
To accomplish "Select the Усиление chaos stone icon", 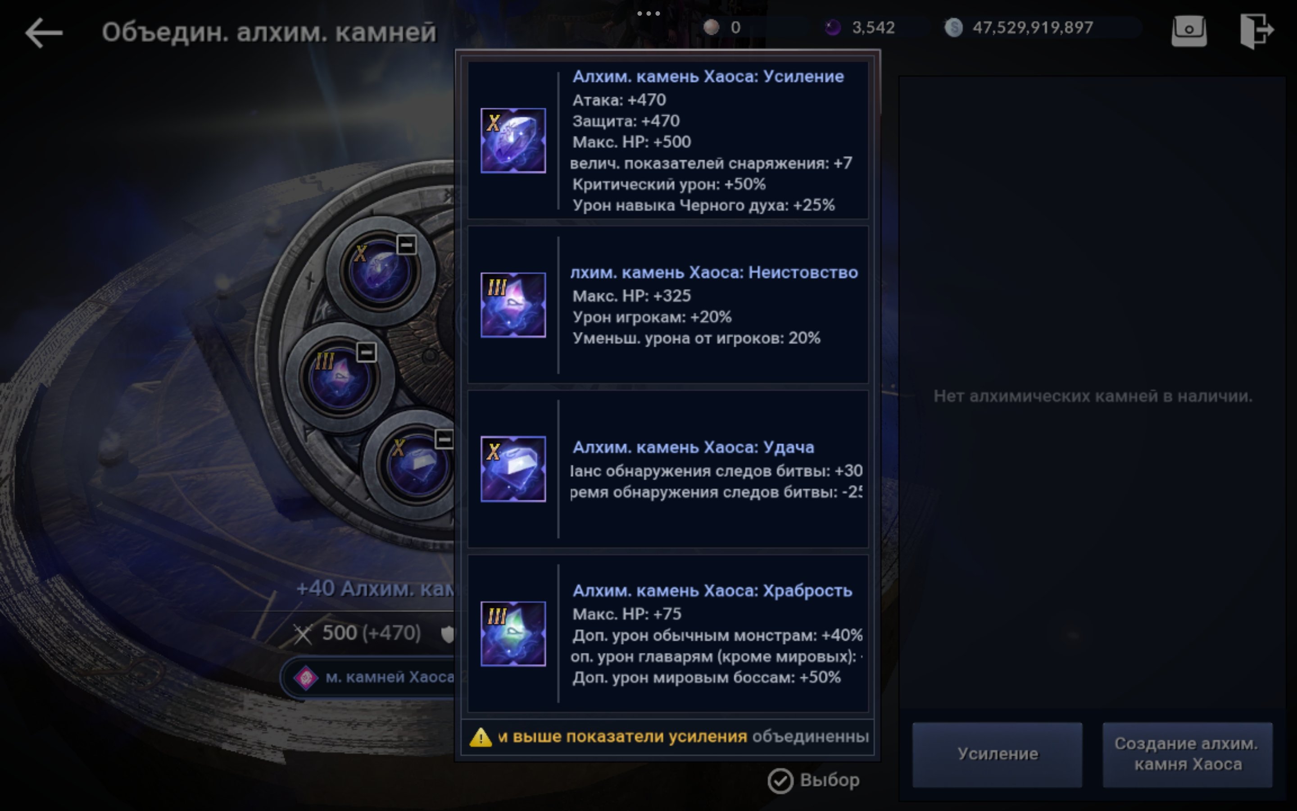I will point(513,141).
